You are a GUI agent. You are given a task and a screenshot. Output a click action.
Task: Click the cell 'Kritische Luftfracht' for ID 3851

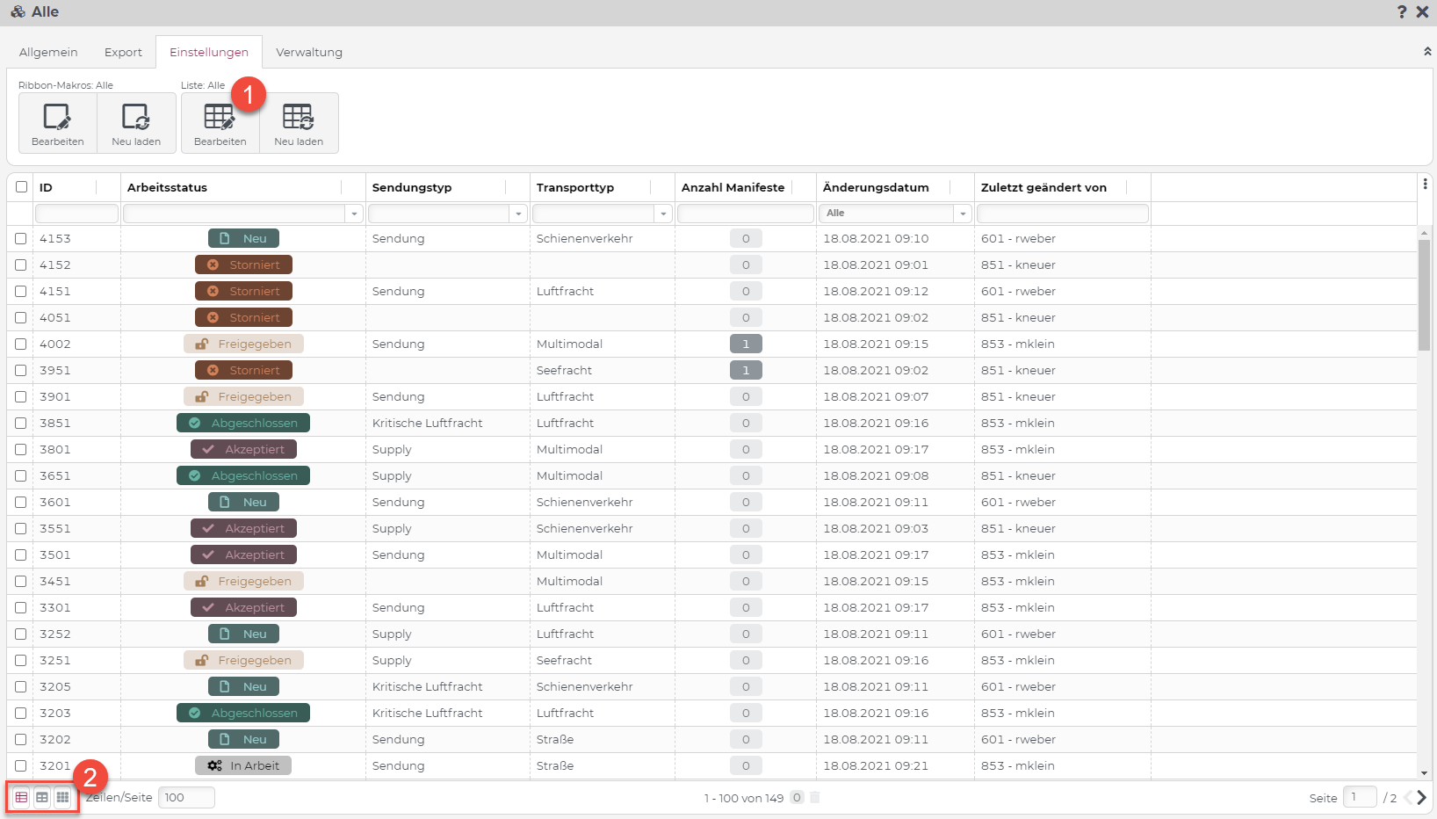click(428, 423)
